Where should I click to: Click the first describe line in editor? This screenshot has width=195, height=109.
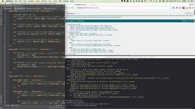tap(31, 11)
